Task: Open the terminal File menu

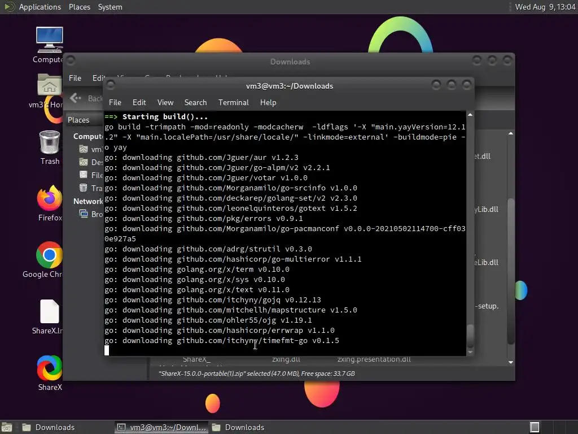Action: 115,103
